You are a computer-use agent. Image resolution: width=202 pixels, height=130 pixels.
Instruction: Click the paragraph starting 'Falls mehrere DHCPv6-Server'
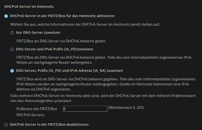[101, 96]
